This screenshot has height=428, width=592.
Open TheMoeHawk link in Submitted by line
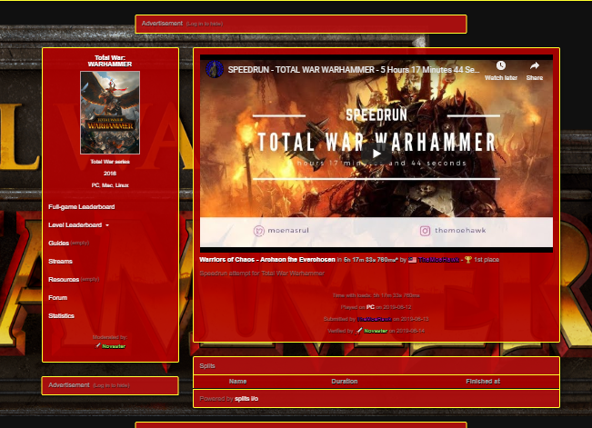point(374,319)
